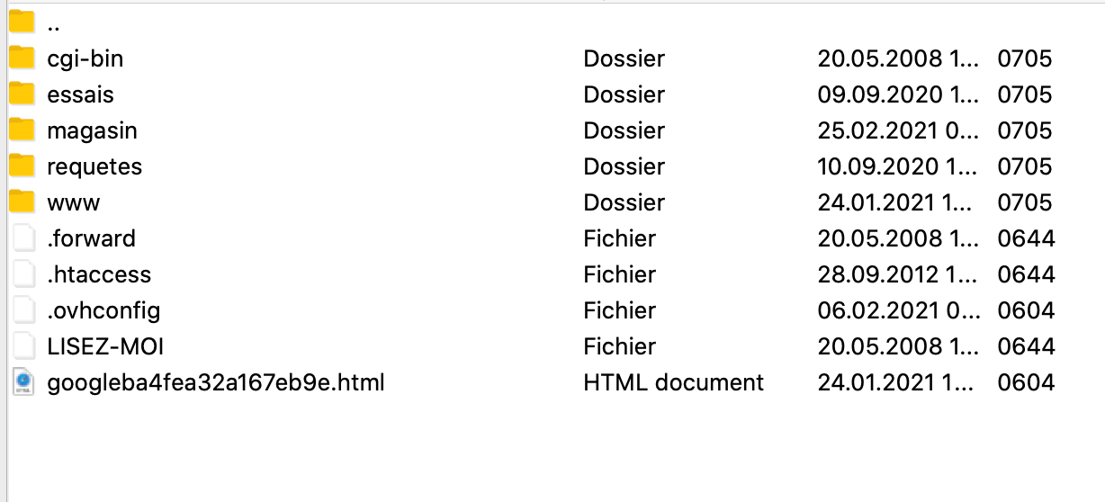
Task: Select the .htaccess file icon
Action: click(23, 274)
